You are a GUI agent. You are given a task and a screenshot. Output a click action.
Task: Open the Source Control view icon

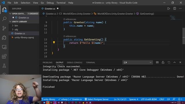[x=4, y=28]
